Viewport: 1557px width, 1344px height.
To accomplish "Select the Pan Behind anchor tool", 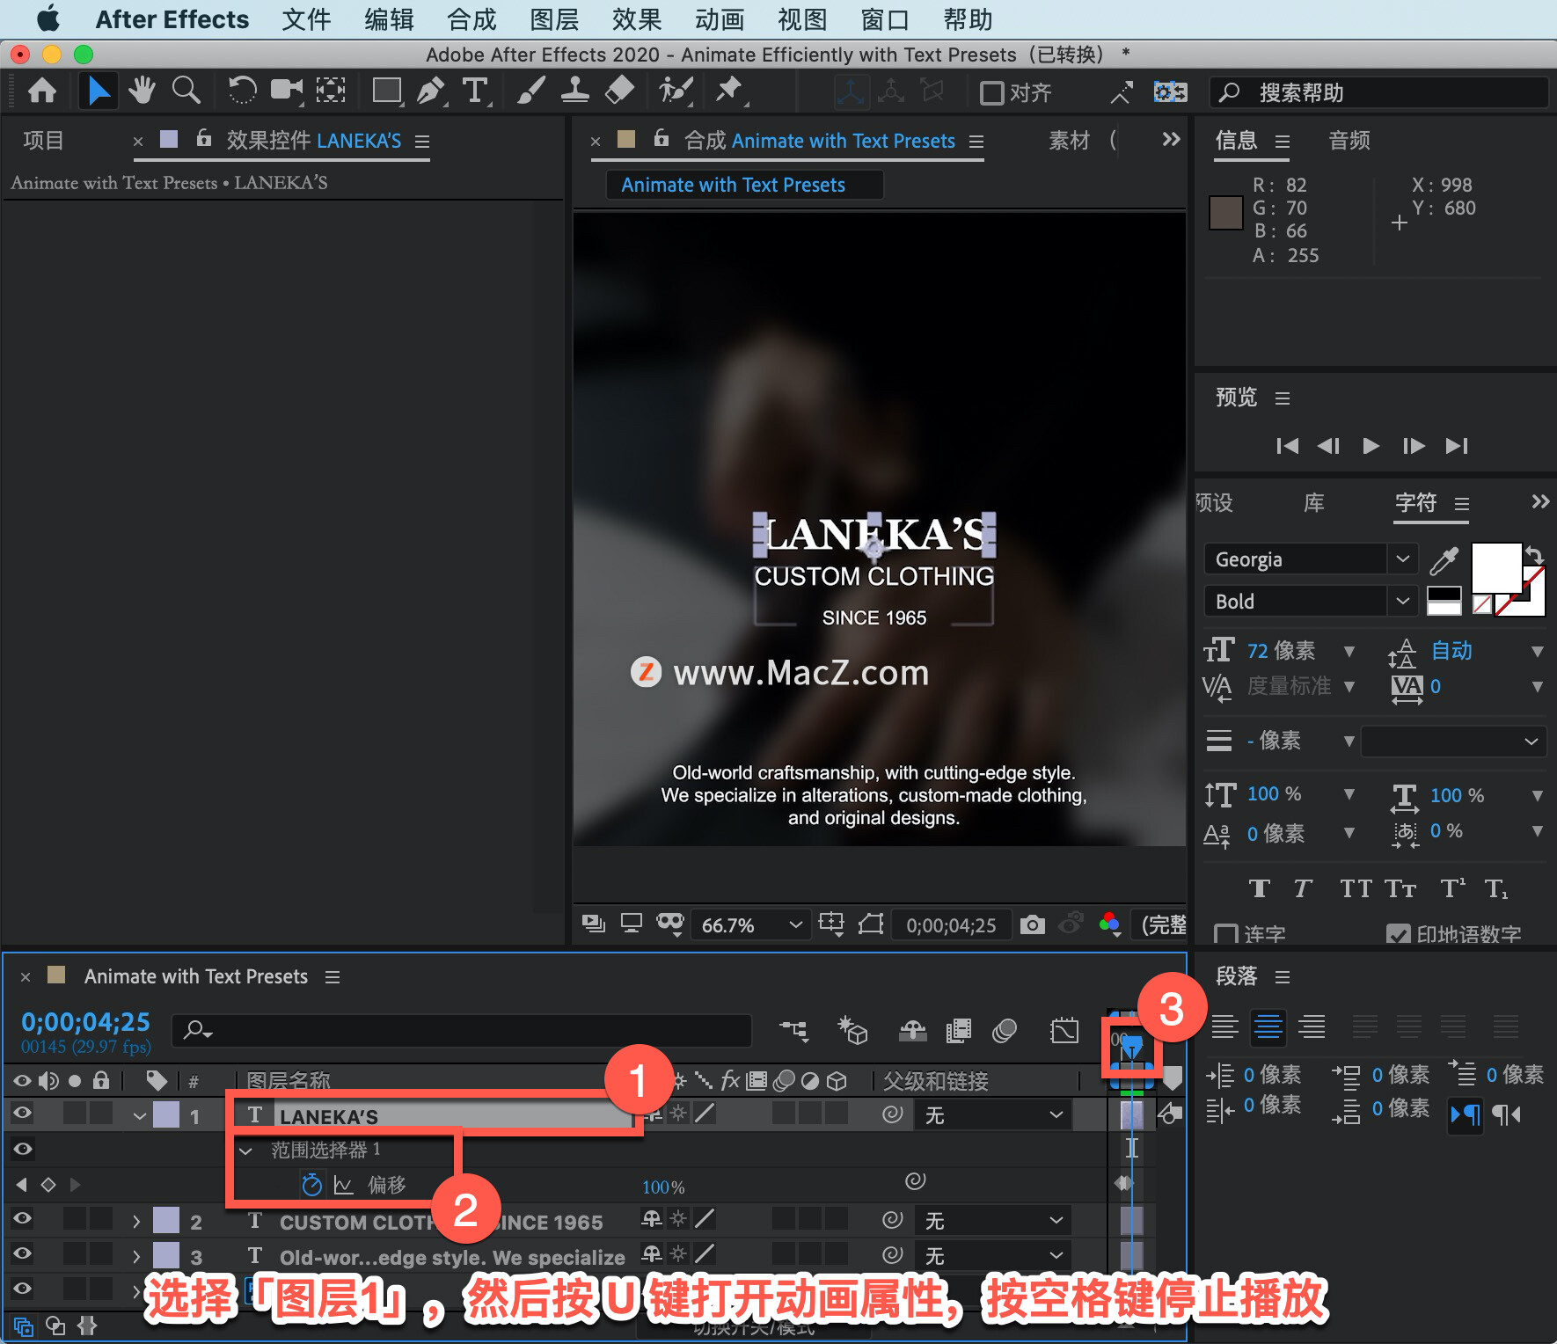I will coord(331,91).
